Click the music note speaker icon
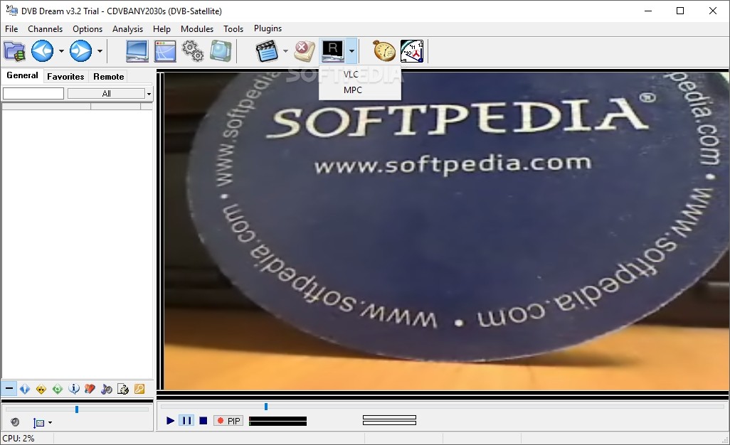The width and height of the screenshot is (730, 445). tap(107, 389)
